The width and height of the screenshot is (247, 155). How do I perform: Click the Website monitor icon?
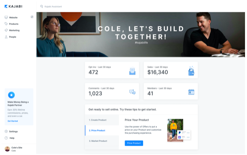6,17
